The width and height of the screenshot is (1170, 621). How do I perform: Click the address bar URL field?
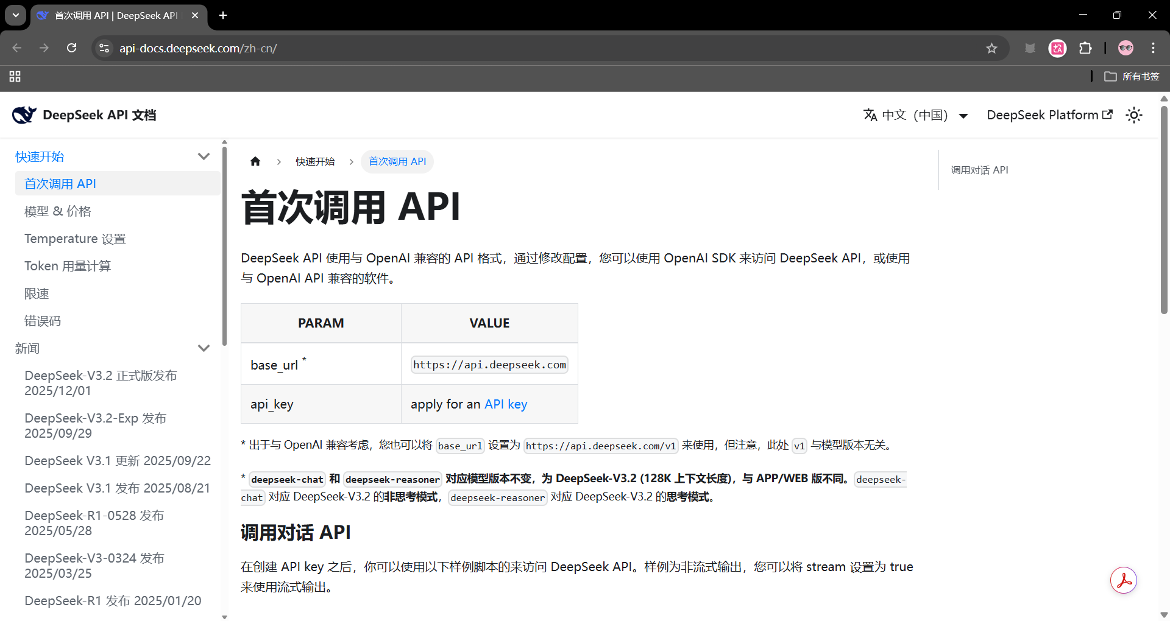(x=548, y=48)
